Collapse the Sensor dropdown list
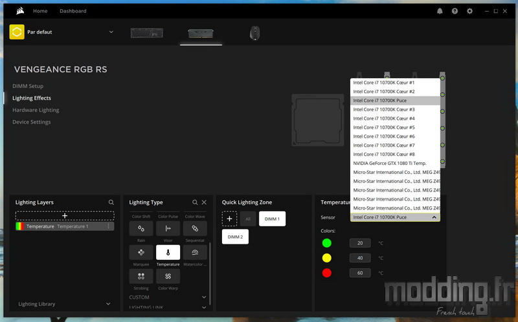The width and height of the screenshot is (518, 322). [x=434, y=217]
